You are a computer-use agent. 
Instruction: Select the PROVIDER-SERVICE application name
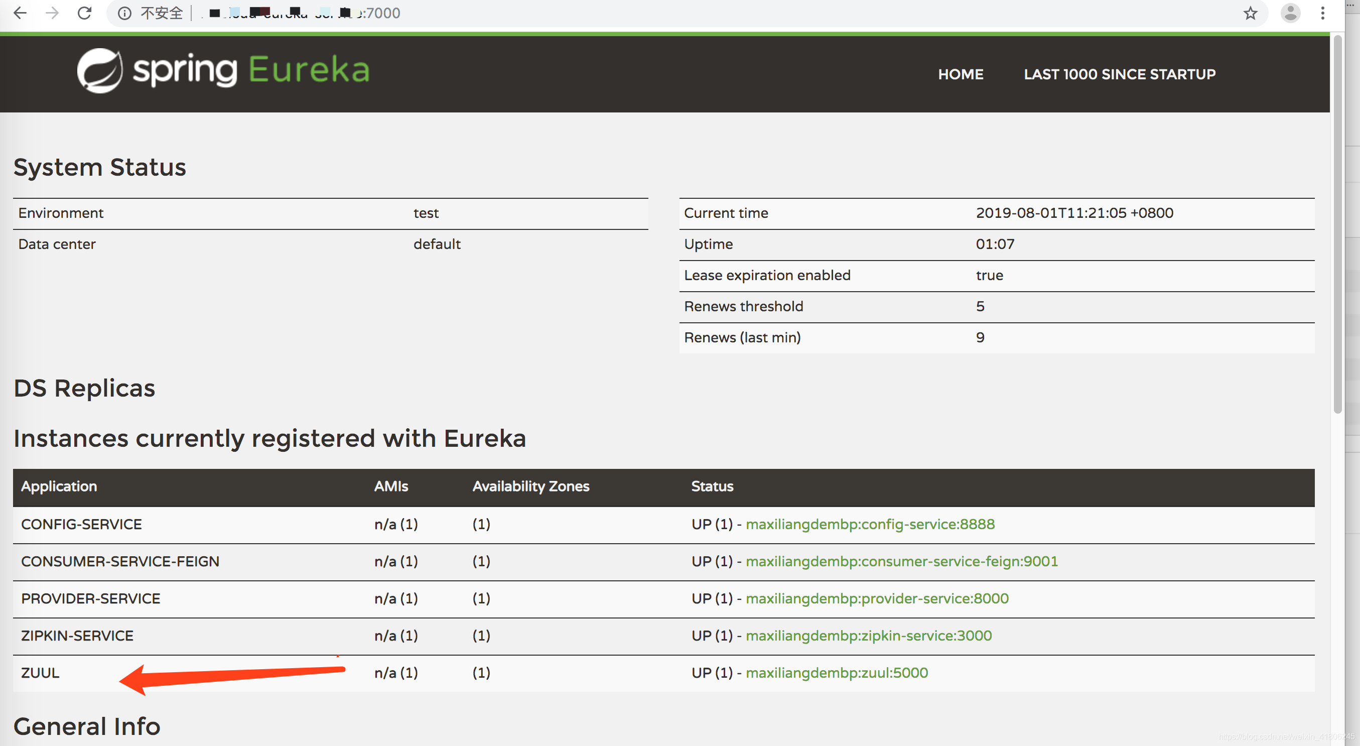[x=90, y=598]
